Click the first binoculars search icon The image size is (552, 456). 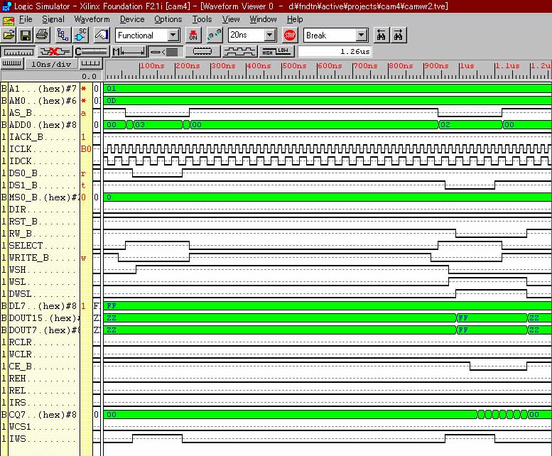tap(382, 35)
